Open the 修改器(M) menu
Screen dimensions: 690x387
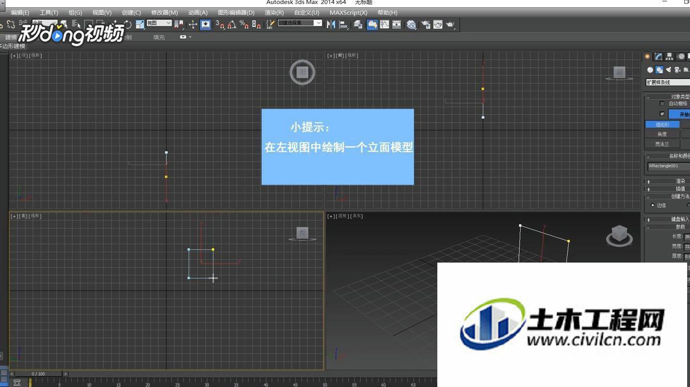pyautogui.click(x=164, y=13)
